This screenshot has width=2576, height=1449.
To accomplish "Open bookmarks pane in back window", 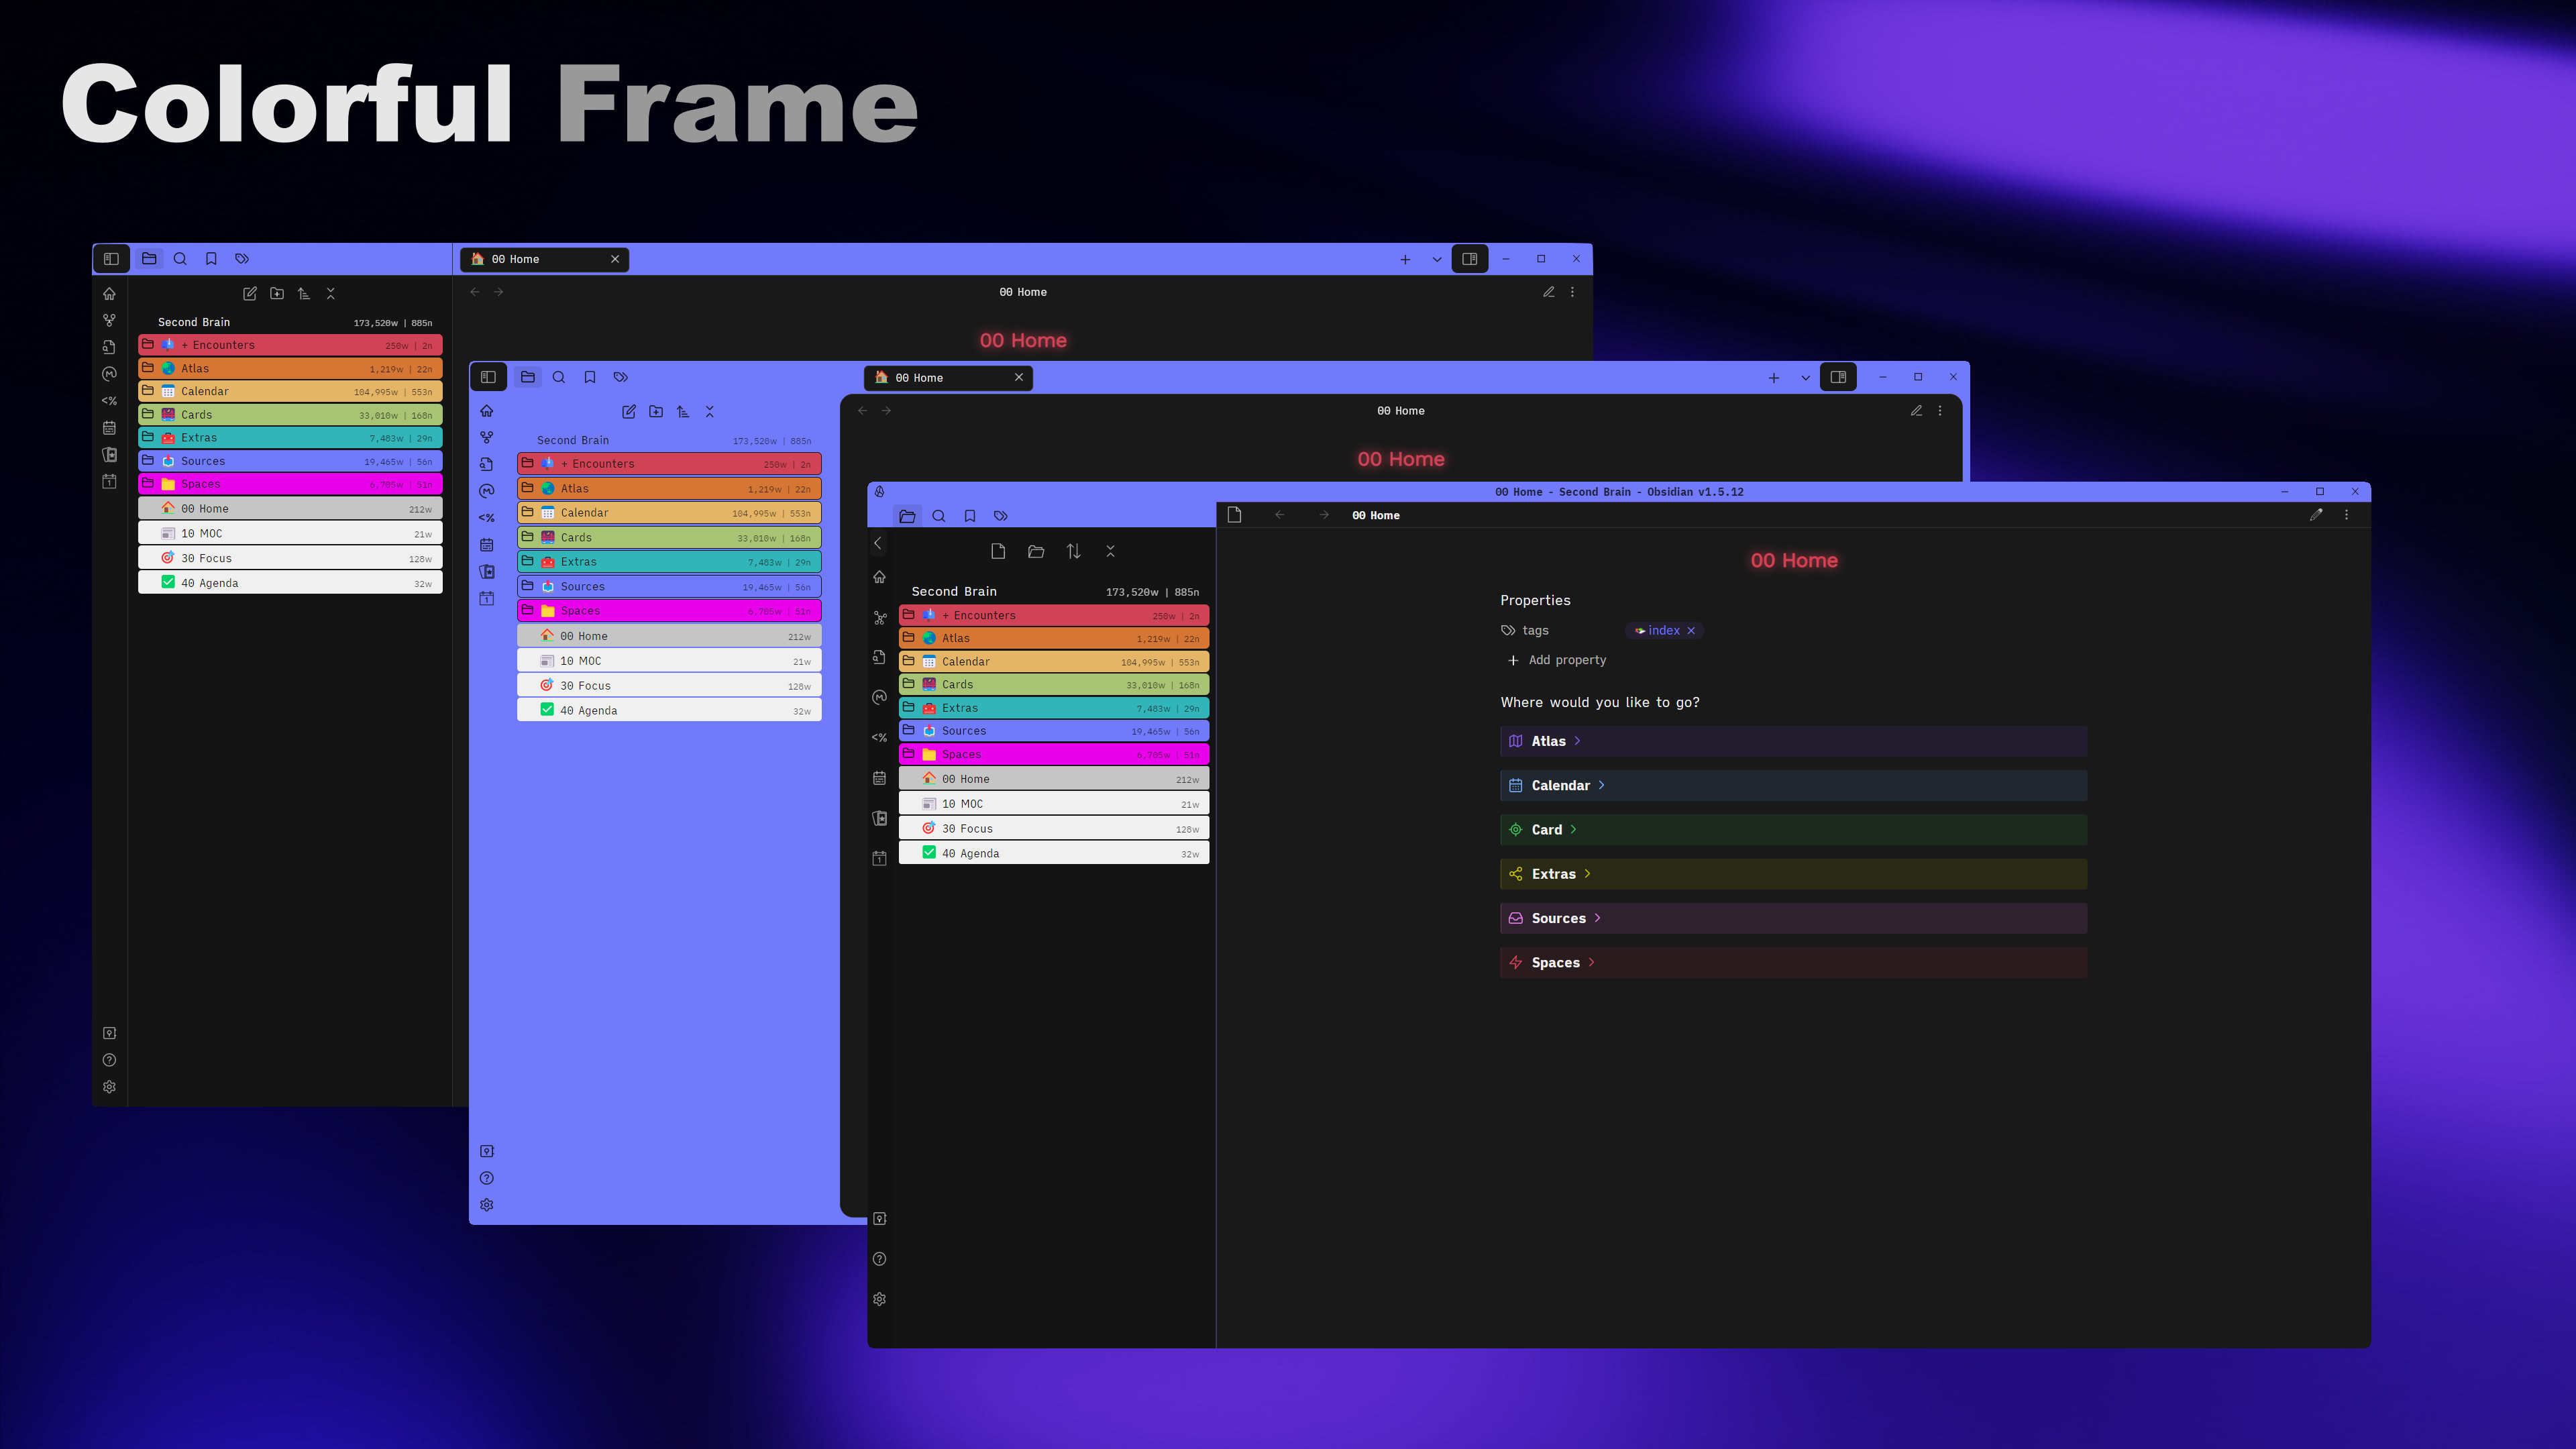I will coord(211,259).
